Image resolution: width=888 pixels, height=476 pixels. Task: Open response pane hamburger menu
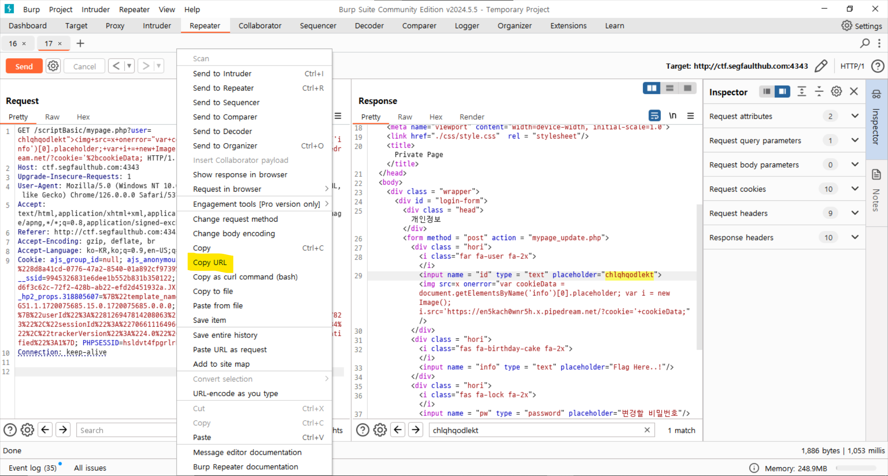[x=691, y=116]
